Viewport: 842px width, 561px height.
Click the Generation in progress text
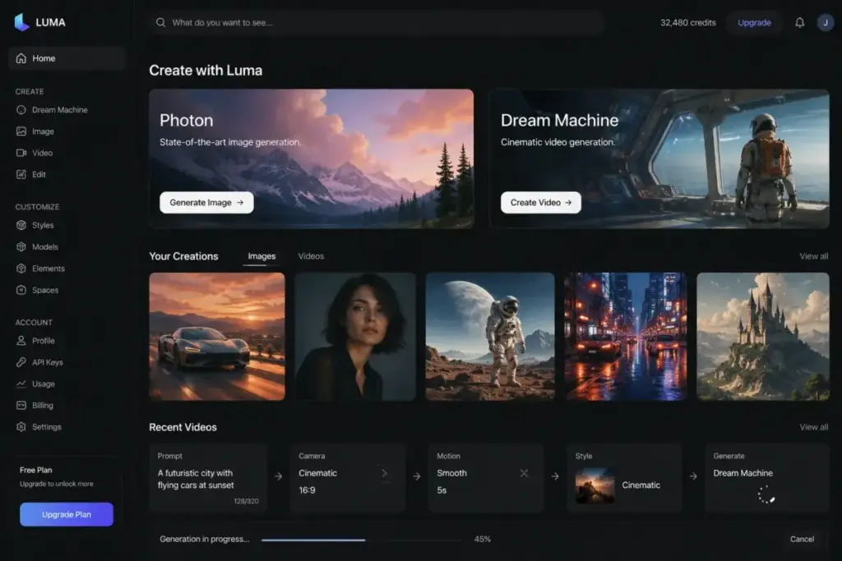[x=205, y=539]
